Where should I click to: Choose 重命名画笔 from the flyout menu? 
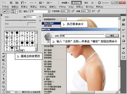[51, 23]
